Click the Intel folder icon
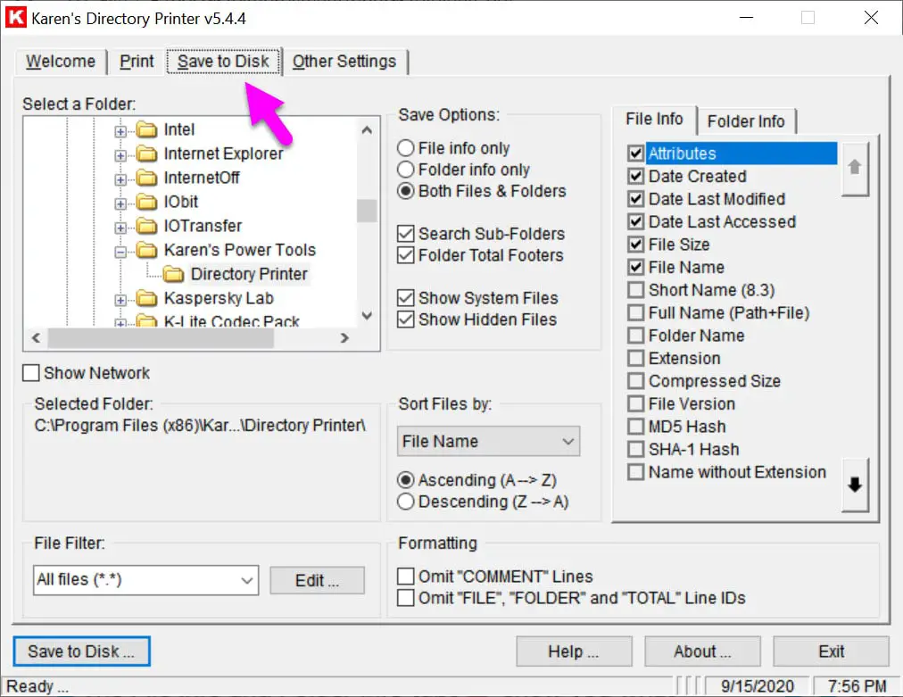The height and width of the screenshot is (697, 903). click(147, 129)
